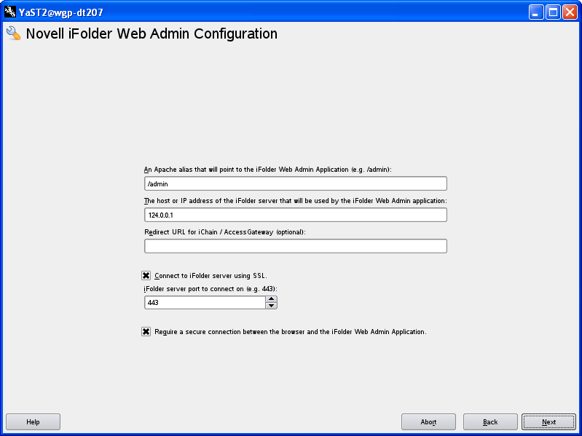Minimize the YaST2 window

536,12
